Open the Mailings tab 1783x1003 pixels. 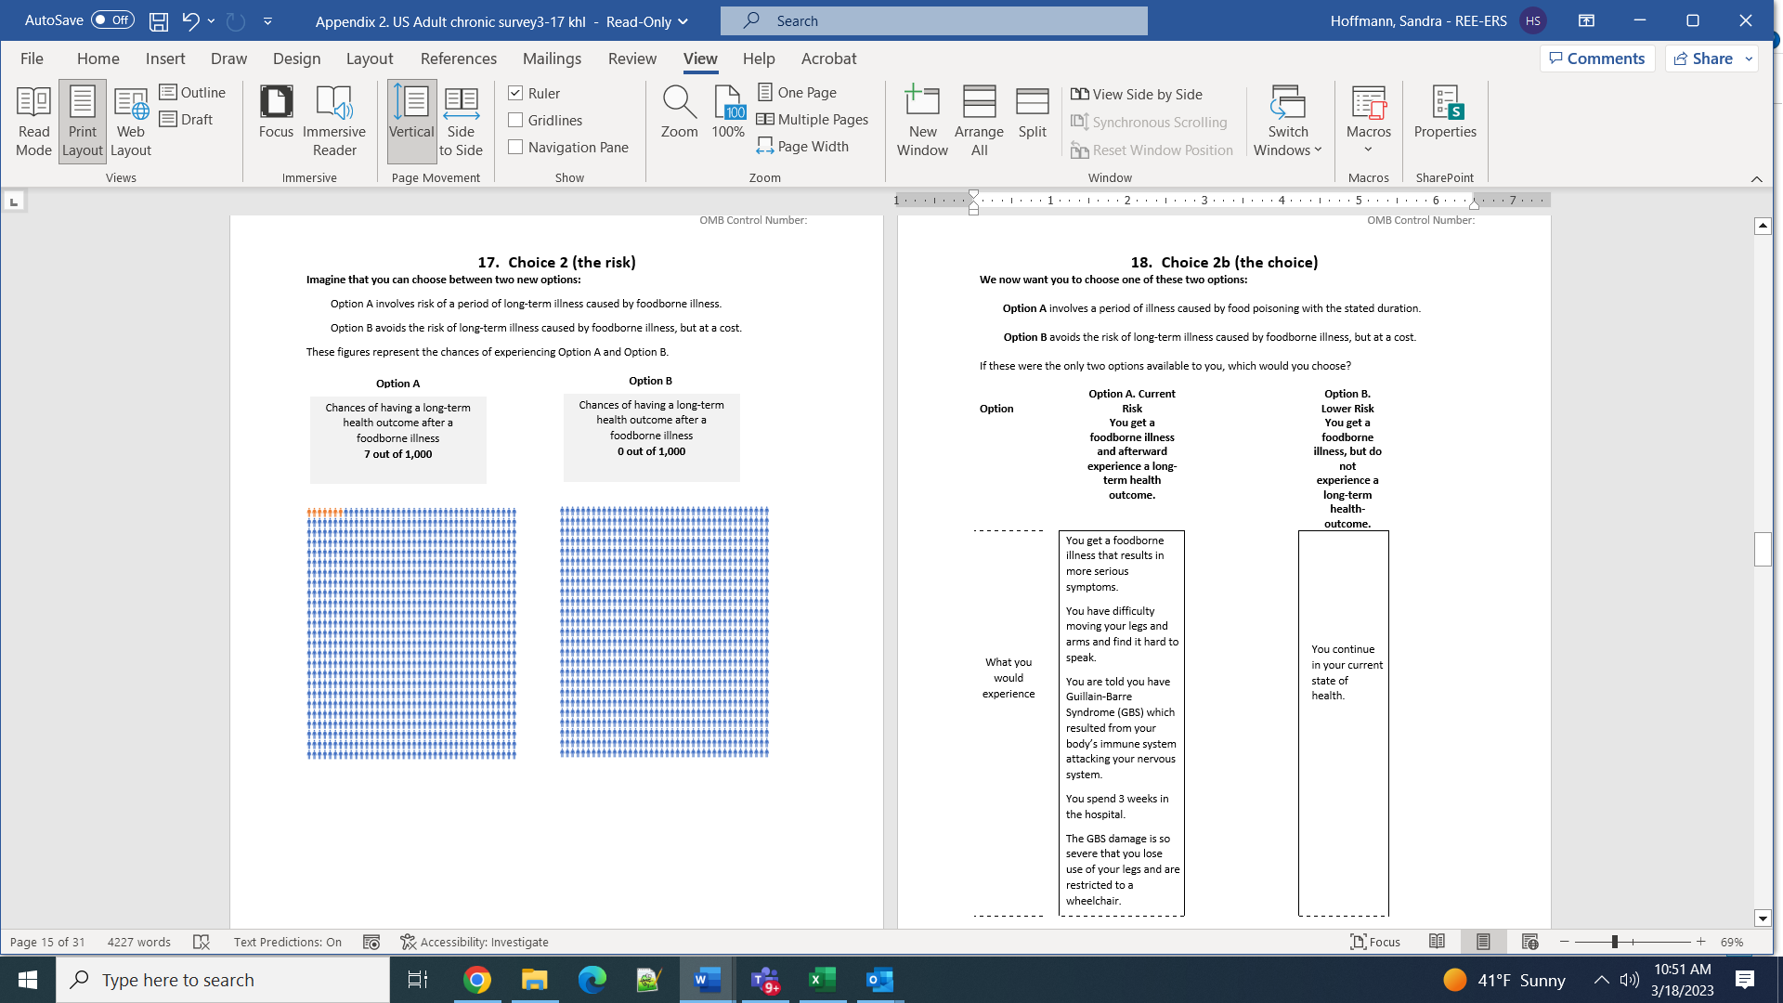pyautogui.click(x=552, y=59)
